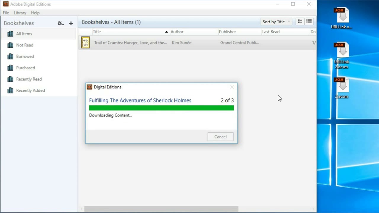This screenshot has height=213, width=379.
Task: Open the File menu
Action: pyautogui.click(x=6, y=13)
